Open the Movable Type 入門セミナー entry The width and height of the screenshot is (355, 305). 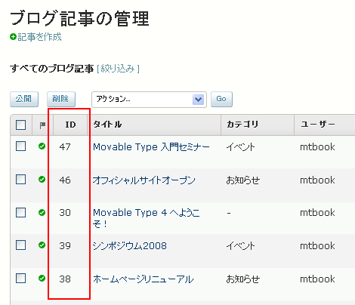pos(151,147)
